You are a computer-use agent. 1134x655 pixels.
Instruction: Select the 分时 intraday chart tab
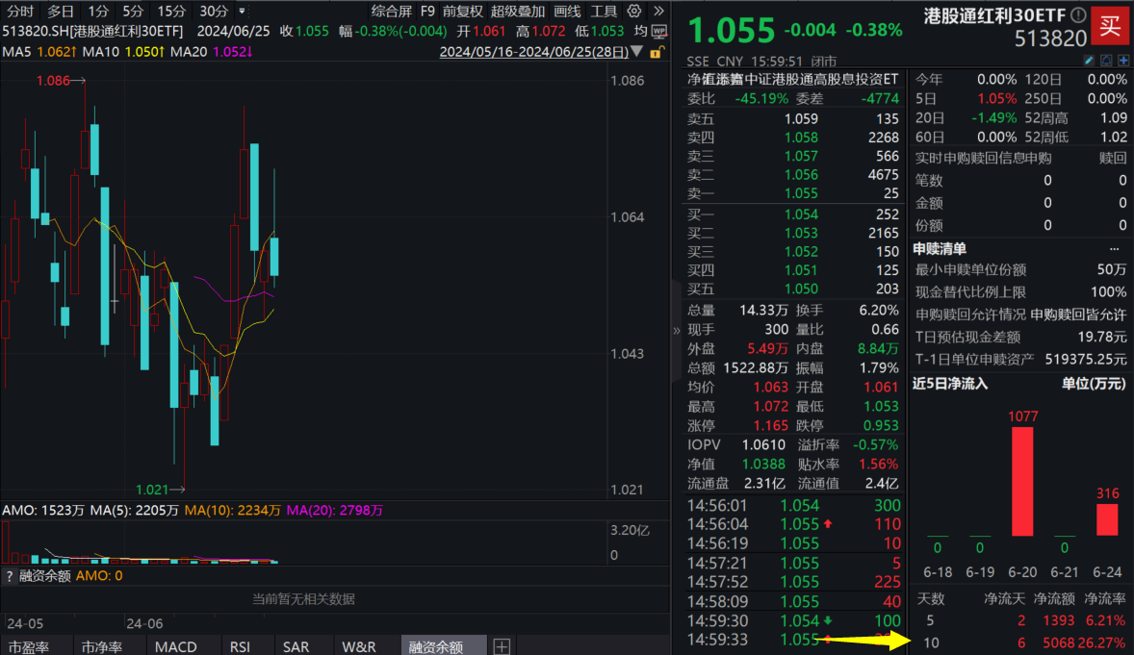click(19, 12)
